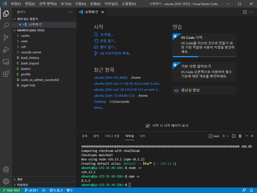Open editor more actions ellipsis
257x193 pixels.
251,12
